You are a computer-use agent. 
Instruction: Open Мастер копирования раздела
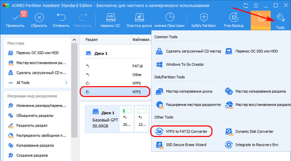255,91
